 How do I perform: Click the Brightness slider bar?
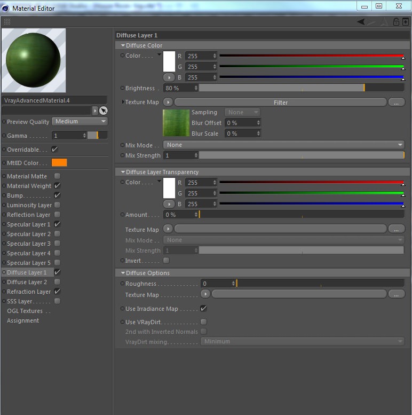[x=302, y=88]
